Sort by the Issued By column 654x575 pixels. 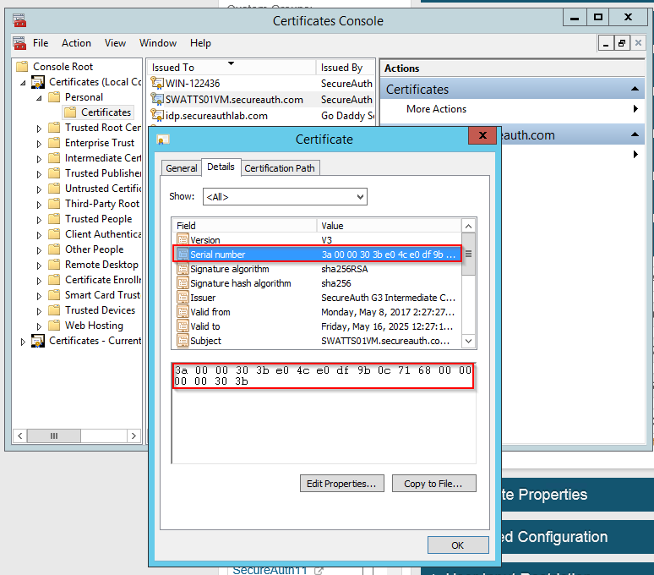(345, 67)
